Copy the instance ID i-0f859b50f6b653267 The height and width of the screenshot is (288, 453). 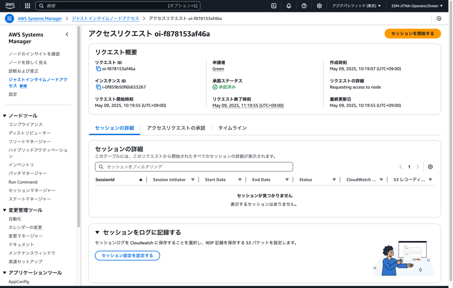pos(99,87)
